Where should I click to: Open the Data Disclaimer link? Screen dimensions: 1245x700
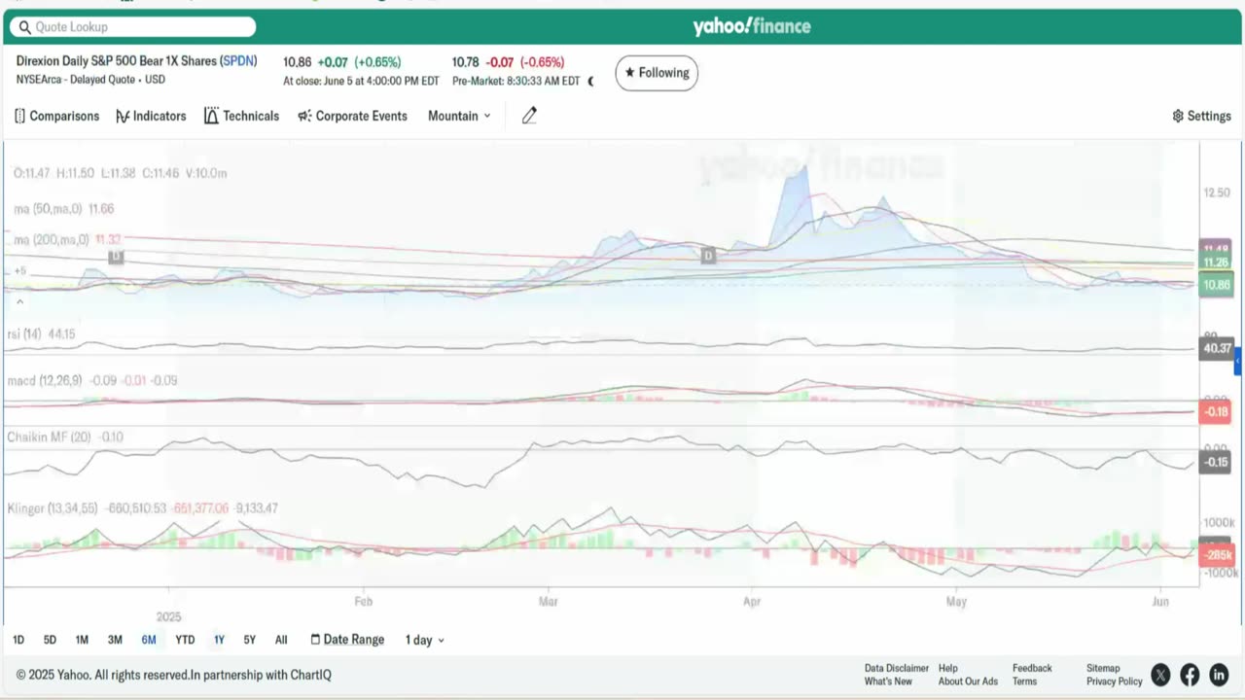coord(897,668)
